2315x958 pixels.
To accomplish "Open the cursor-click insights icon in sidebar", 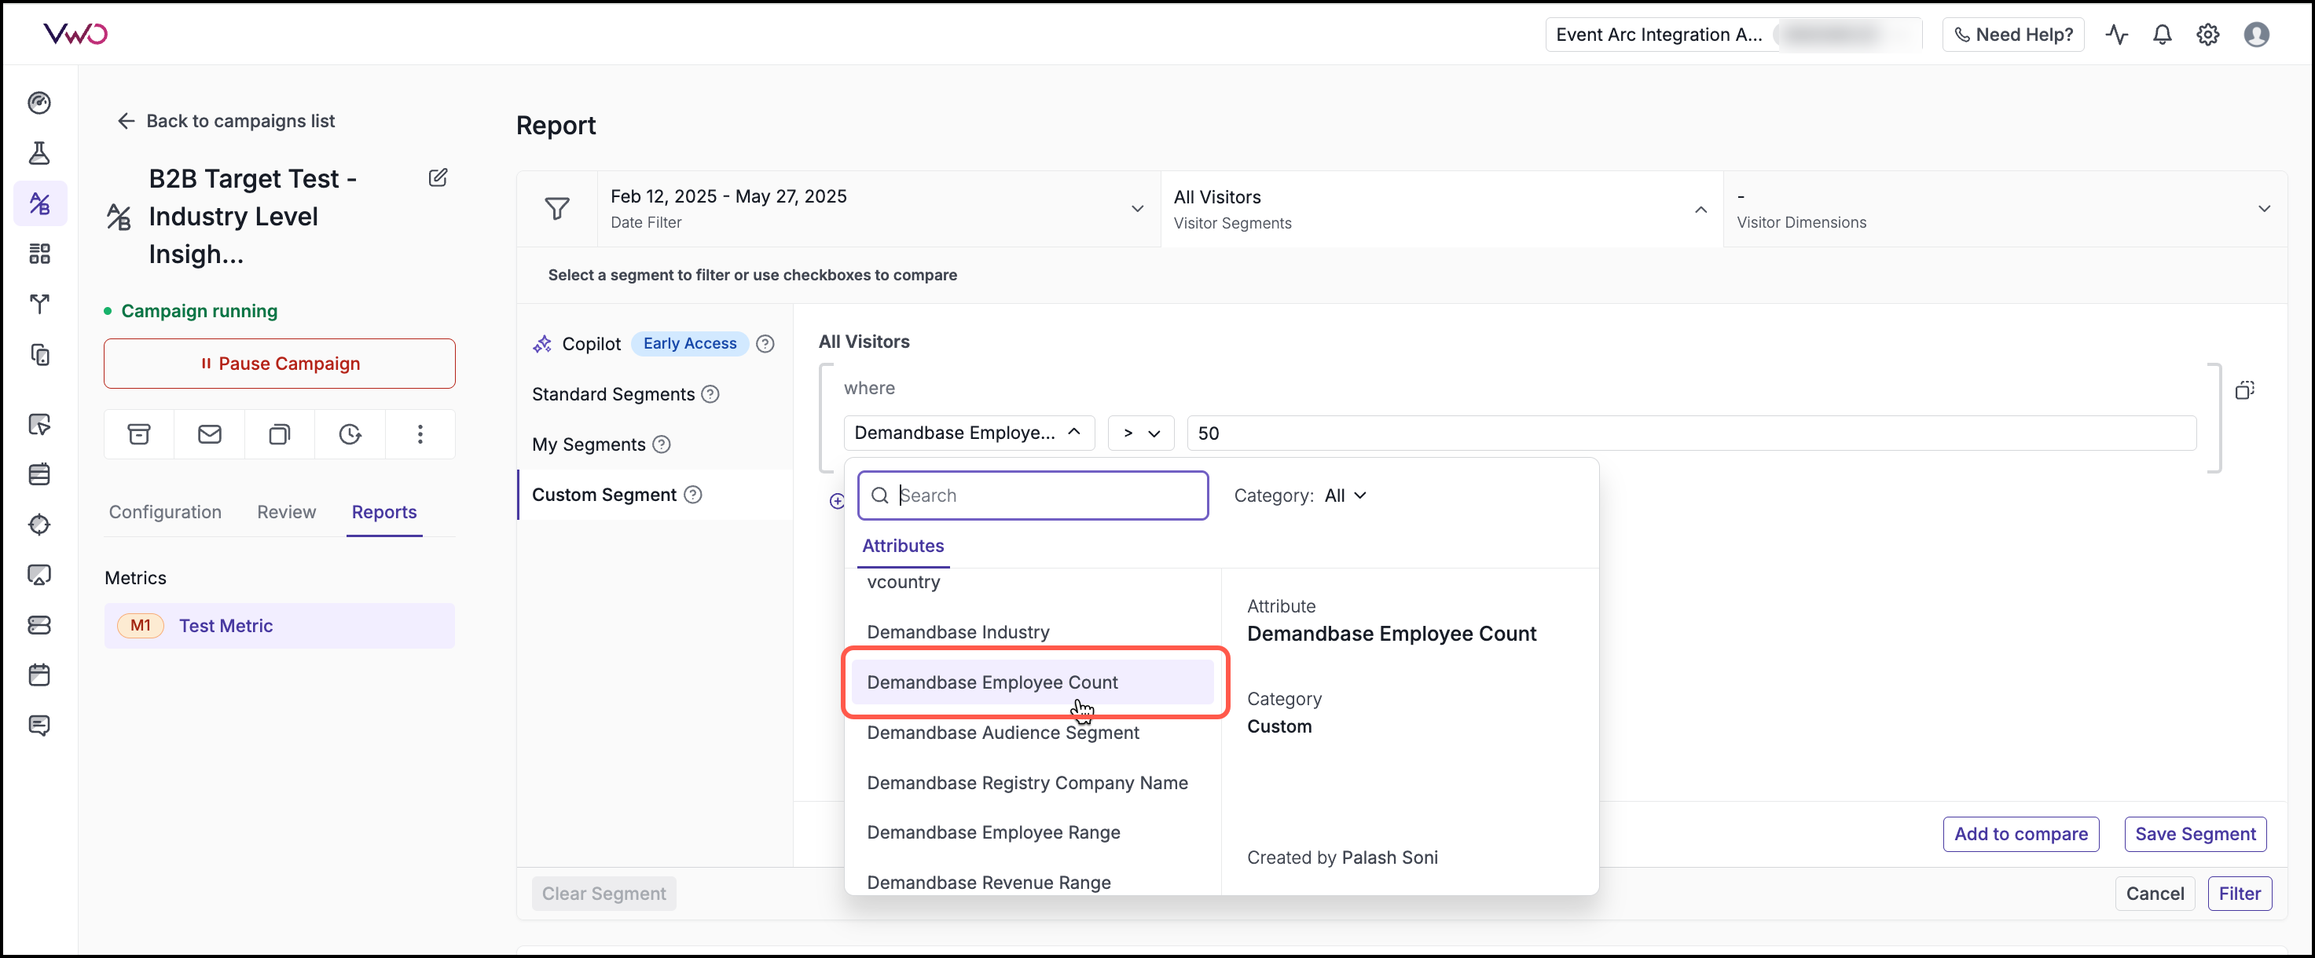I will pyautogui.click(x=39, y=424).
